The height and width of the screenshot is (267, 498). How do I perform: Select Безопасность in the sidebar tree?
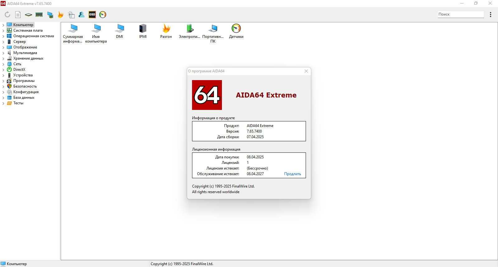click(25, 86)
